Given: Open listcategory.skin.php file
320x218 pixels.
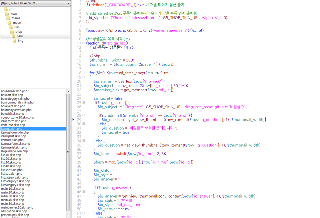Looking at the screenshot, I should coord(15,177).
